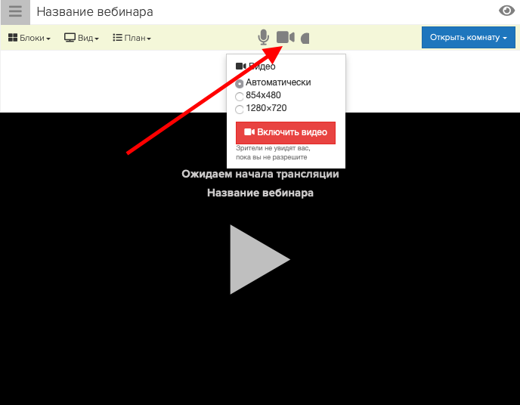Image resolution: width=520 pixels, height=405 pixels.
Task: Click the microphone icon
Action: pos(263,37)
